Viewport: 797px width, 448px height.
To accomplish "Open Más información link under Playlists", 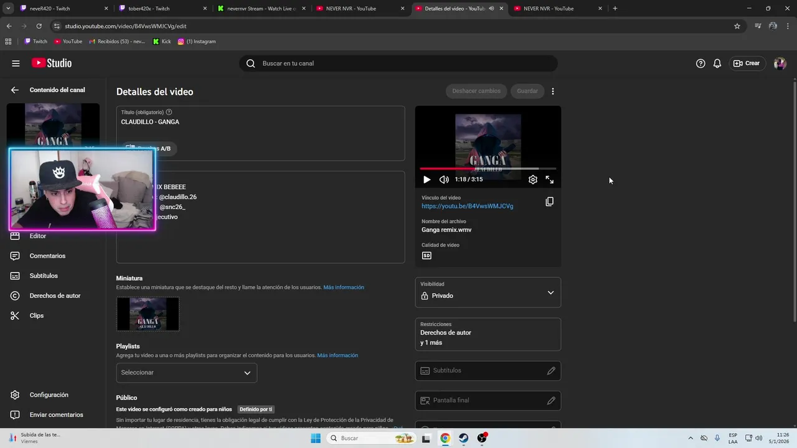I will [337, 355].
